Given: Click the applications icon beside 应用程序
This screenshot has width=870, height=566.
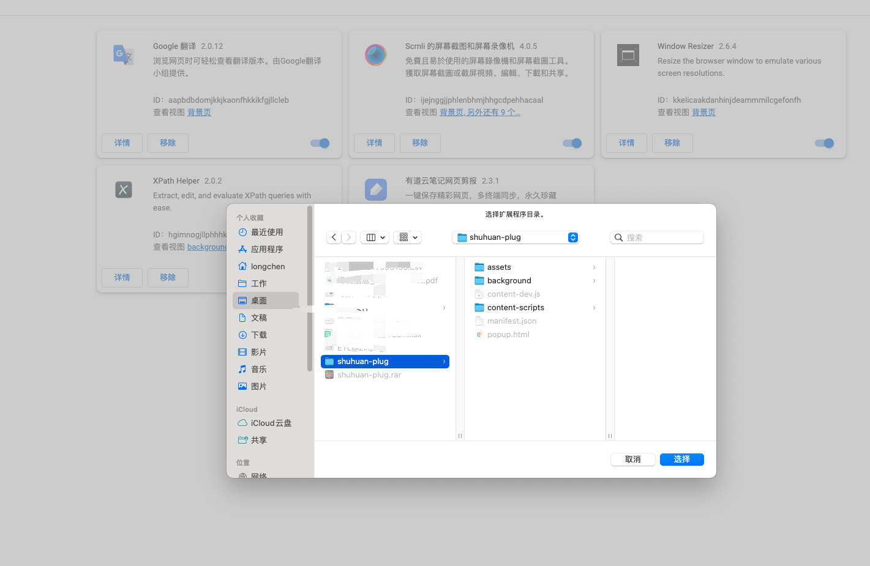Looking at the screenshot, I should 242,250.
